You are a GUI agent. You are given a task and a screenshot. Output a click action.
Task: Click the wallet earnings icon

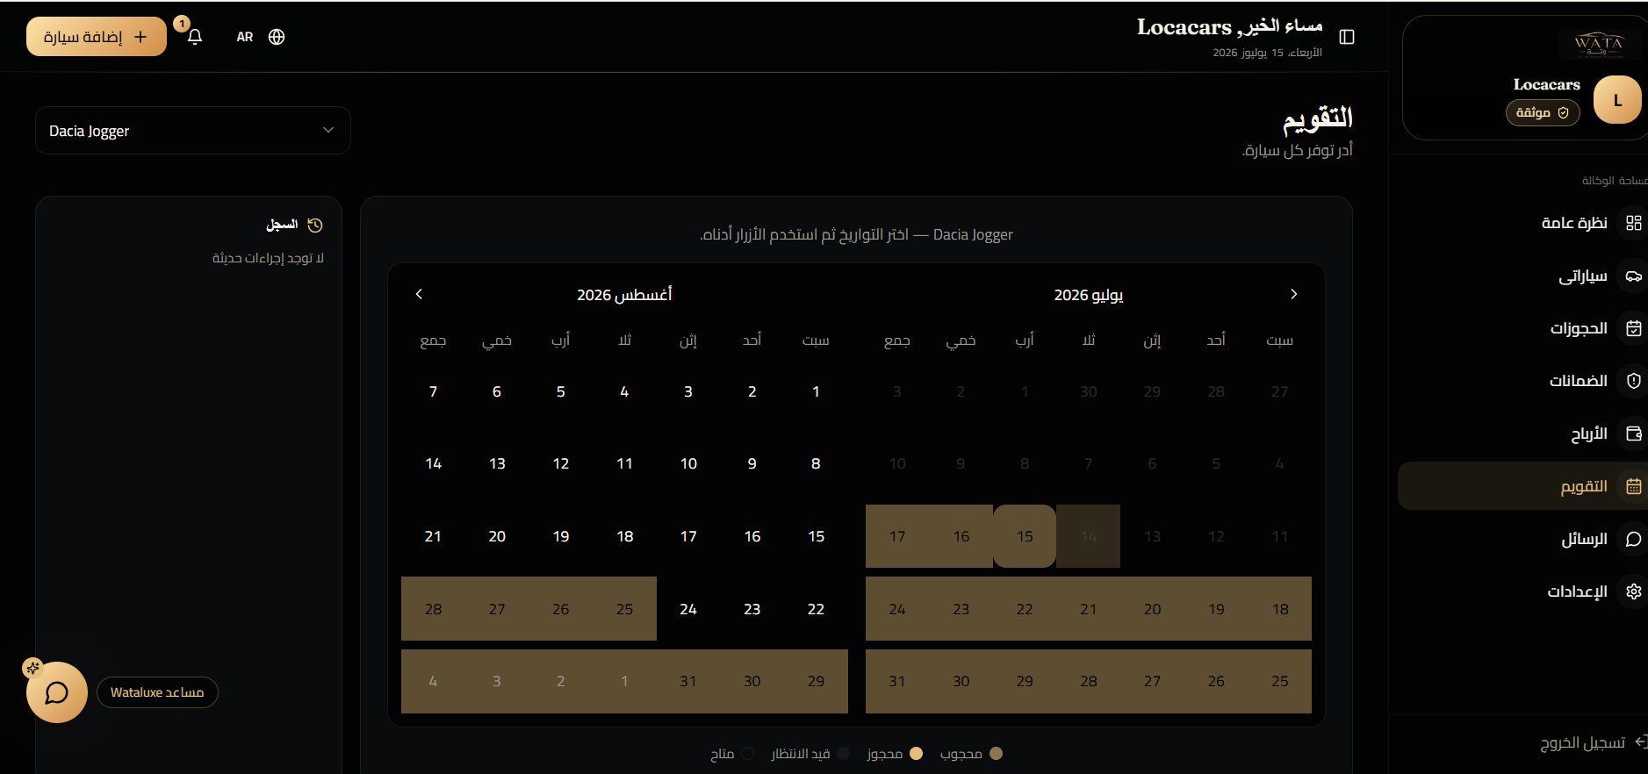1633,434
